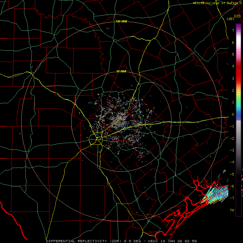This screenshot has height=243, width=243.
Task: Click the "-1" tick label on the color scale
Action: pos(232,126)
